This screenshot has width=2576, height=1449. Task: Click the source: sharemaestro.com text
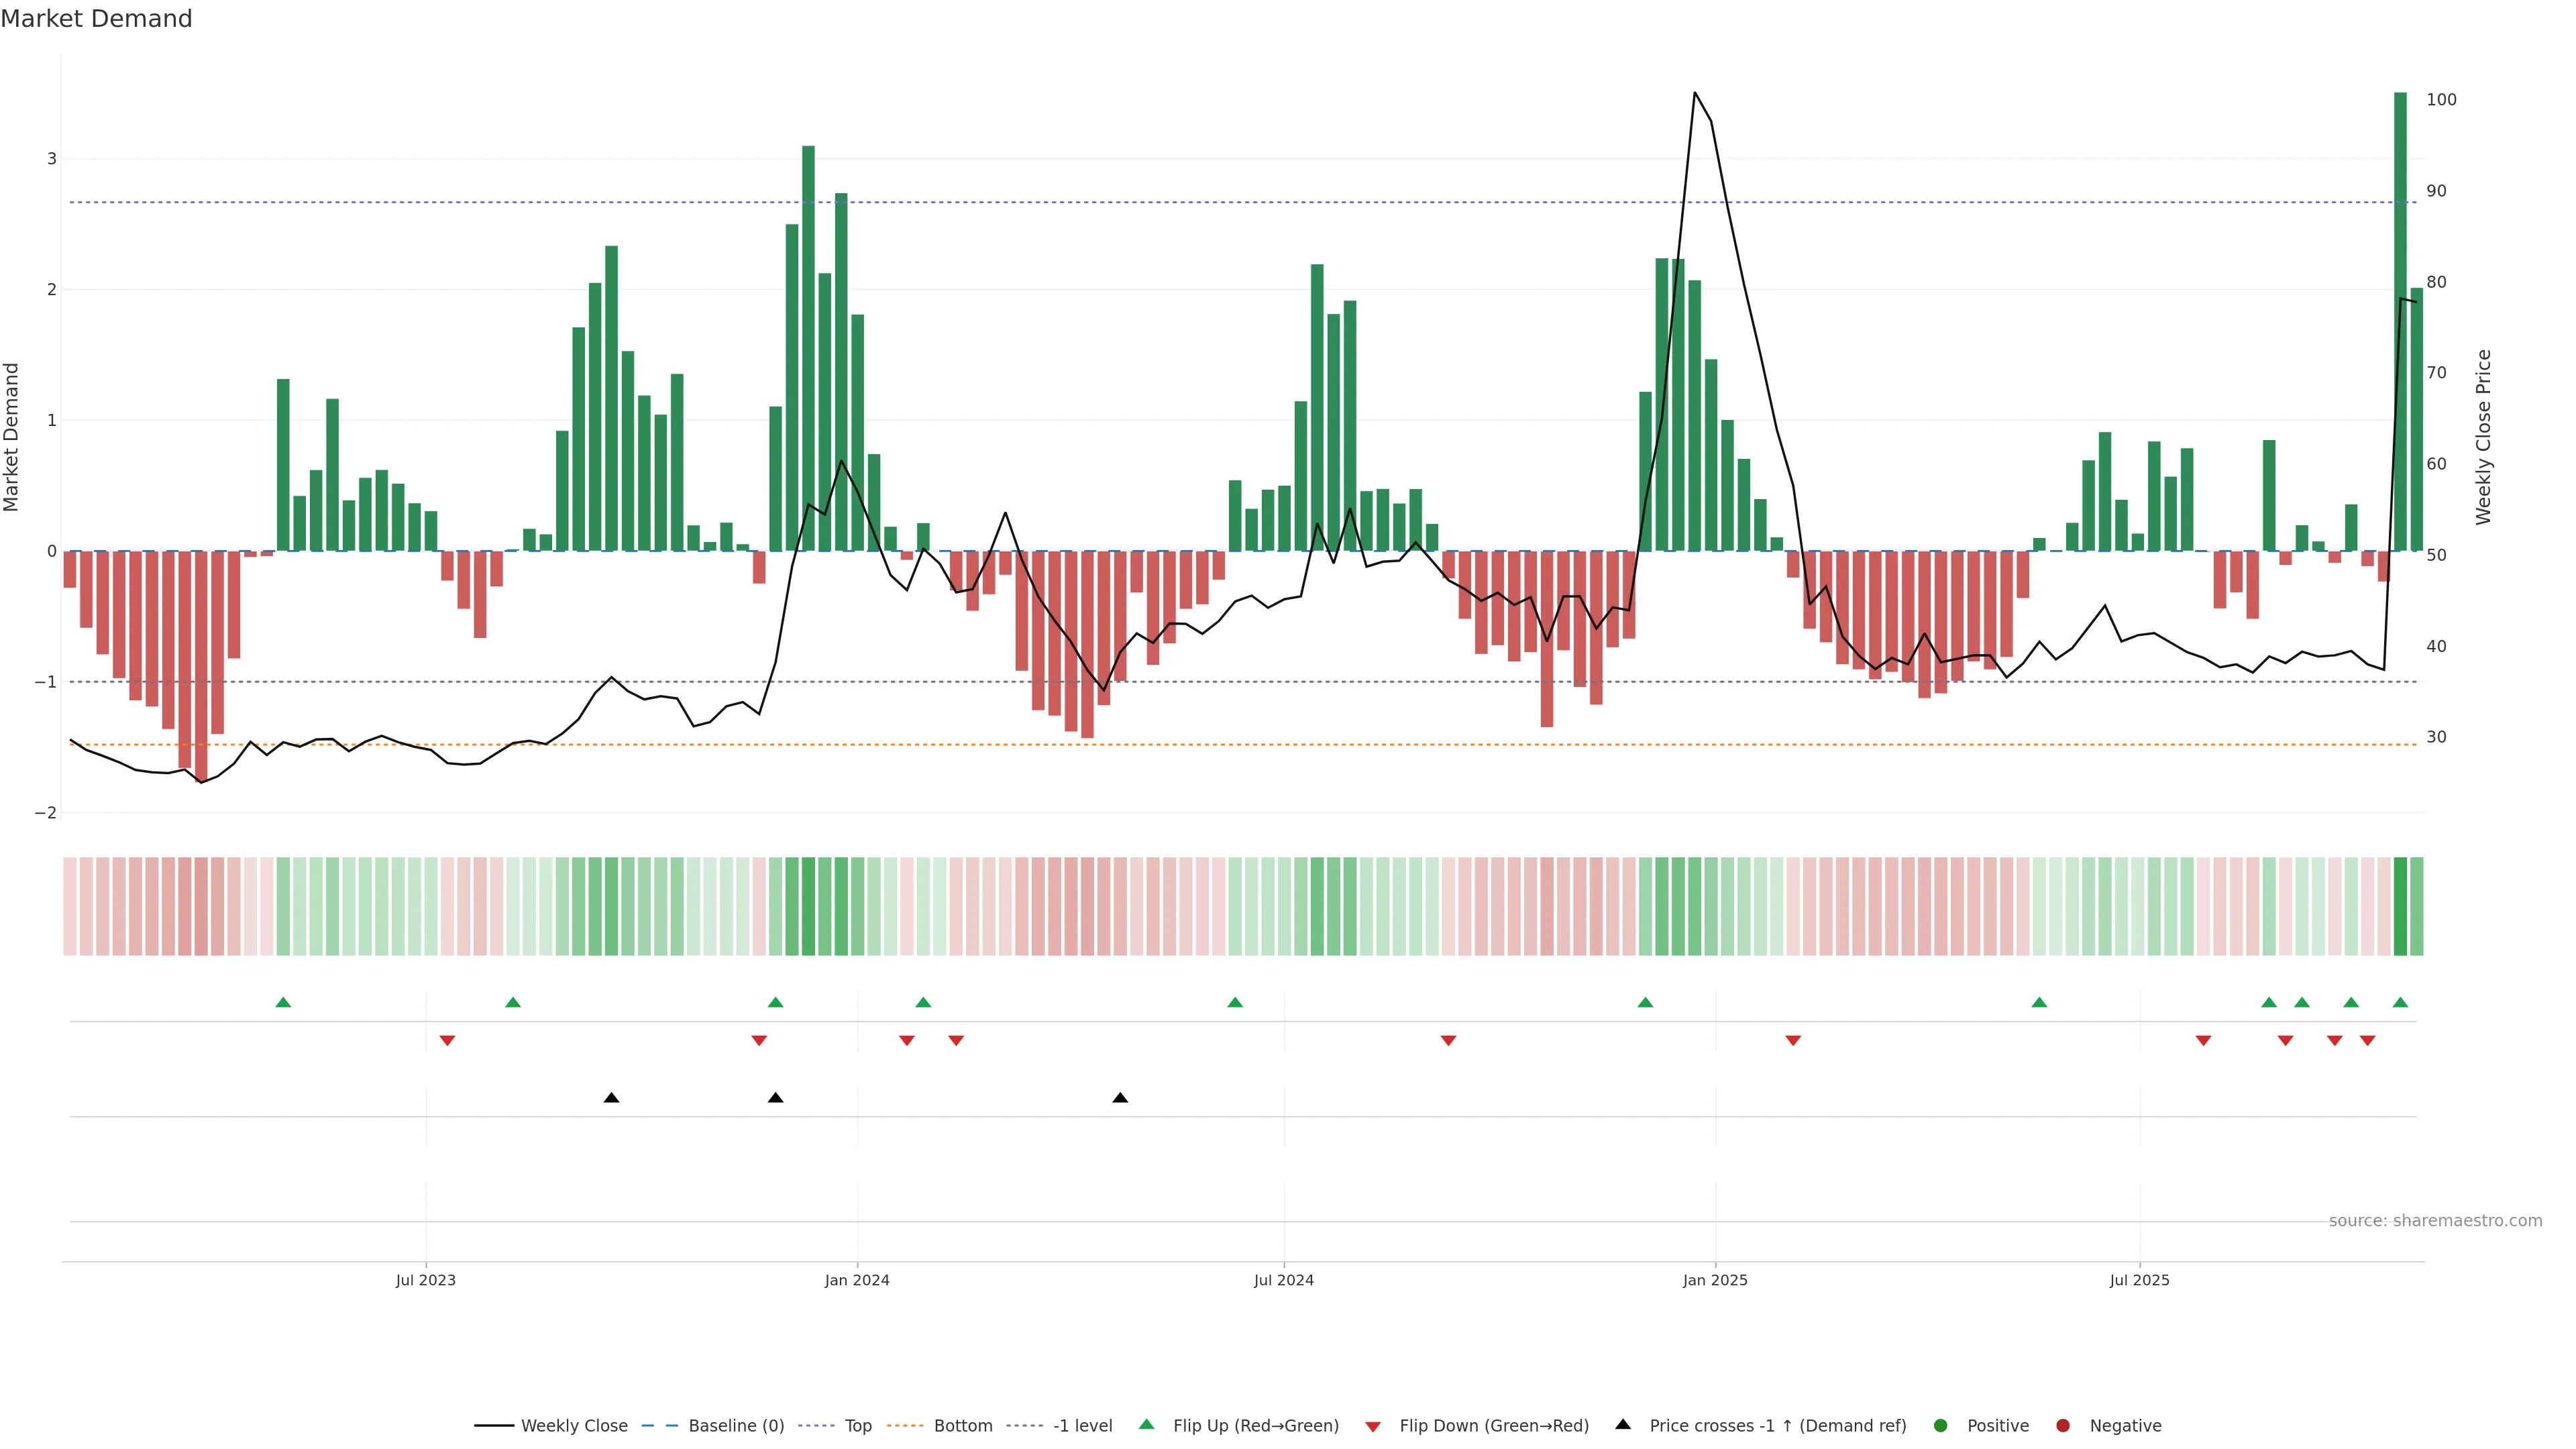click(2435, 1221)
